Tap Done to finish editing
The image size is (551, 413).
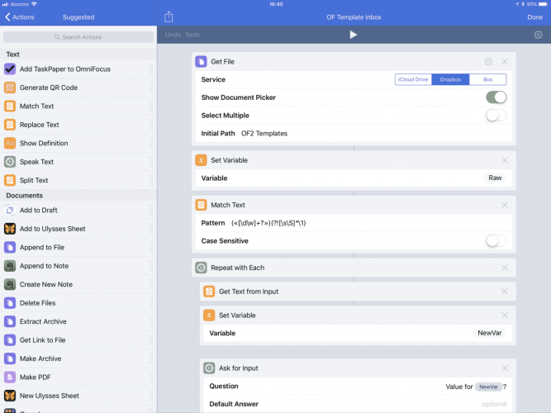pos(534,17)
